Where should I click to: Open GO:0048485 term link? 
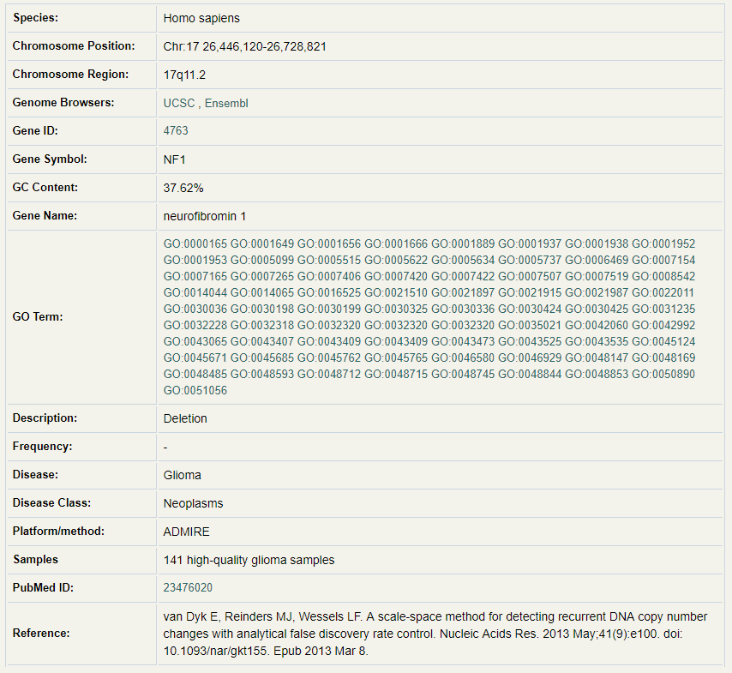[x=195, y=374]
